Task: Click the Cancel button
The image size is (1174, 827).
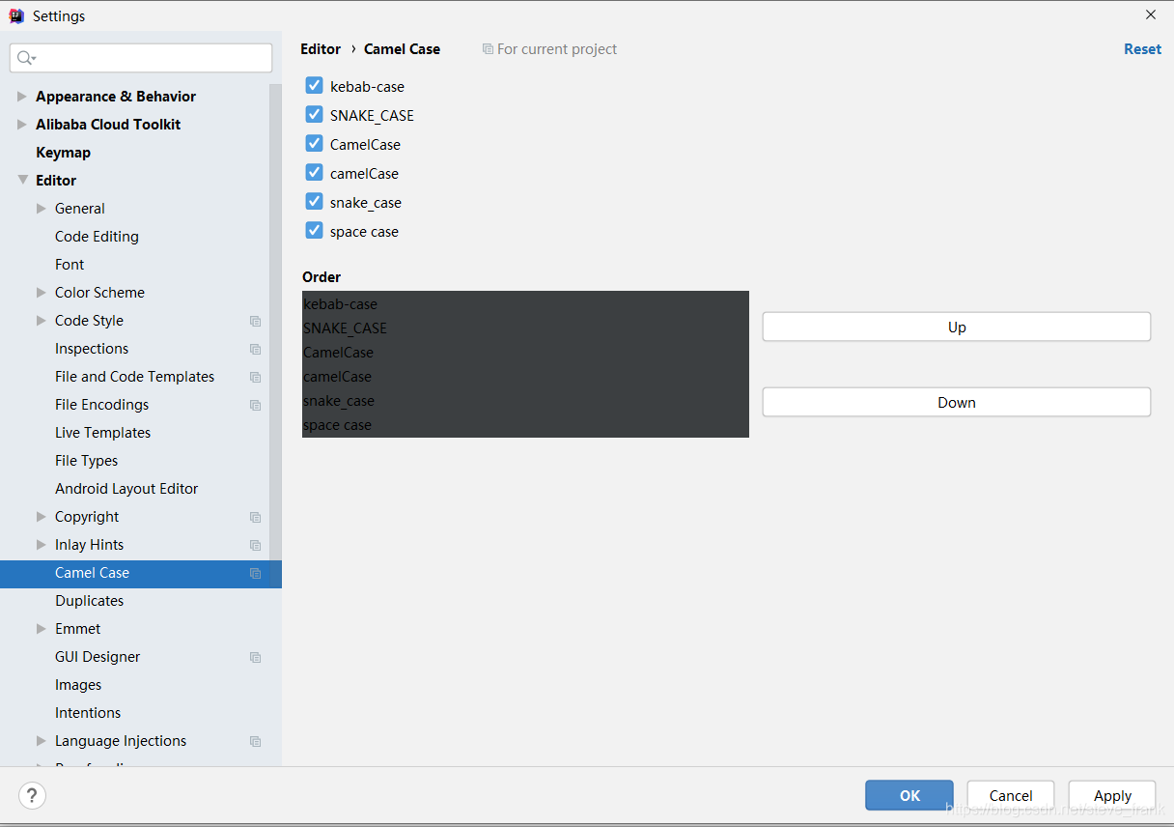Action: coord(1011,795)
